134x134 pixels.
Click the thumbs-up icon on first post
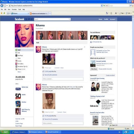coord(43,71)
